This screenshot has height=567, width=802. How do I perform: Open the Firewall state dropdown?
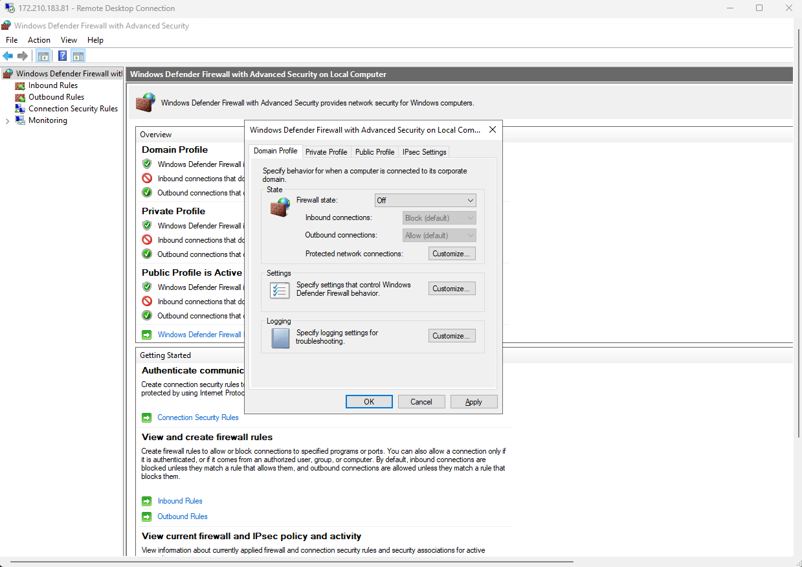click(x=425, y=201)
